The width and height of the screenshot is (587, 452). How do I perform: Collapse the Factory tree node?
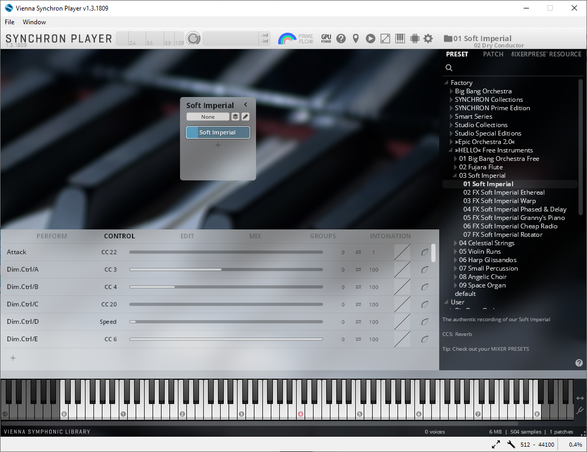click(x=446, y=82)
